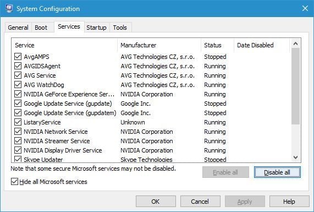Click Stopped status of the gupdatem row
This screenshot has width=314, height=212.
[x=215, y=113]
